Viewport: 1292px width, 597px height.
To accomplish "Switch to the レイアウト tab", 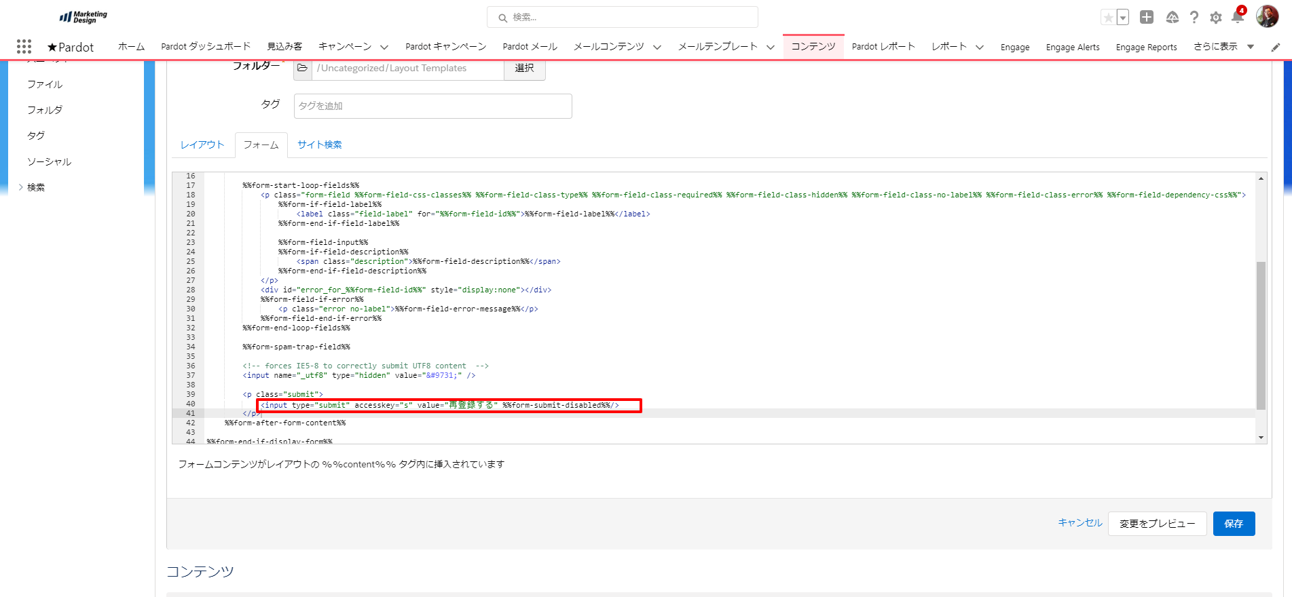I will [202, 145].
